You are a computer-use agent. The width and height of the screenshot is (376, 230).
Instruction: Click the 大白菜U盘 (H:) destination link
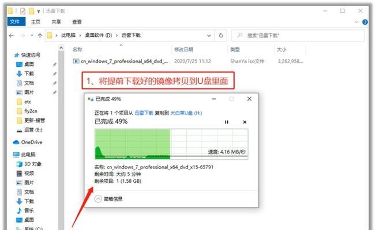coord(186,113)
